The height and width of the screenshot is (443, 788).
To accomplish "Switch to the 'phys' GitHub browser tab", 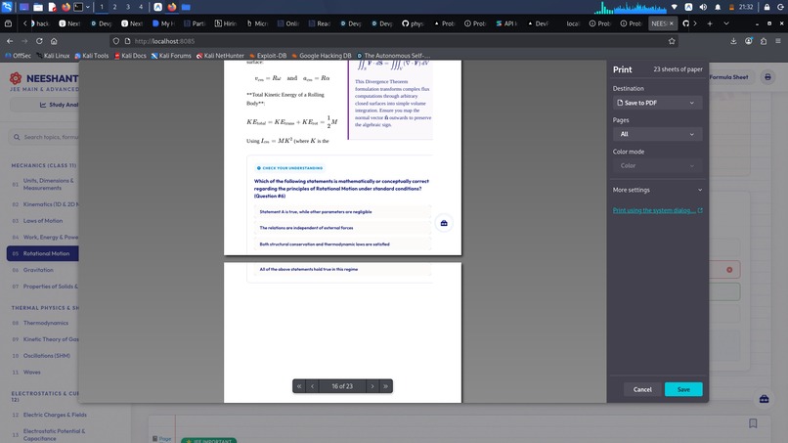I will (414, 23).
